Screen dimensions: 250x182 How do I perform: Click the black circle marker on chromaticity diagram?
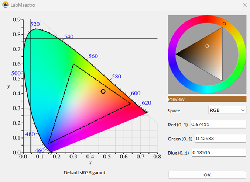(x=103, y=91)
